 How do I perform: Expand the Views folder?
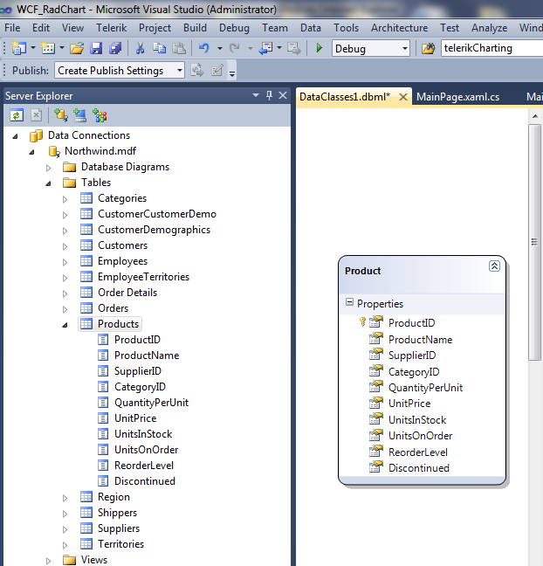point(48,561)
